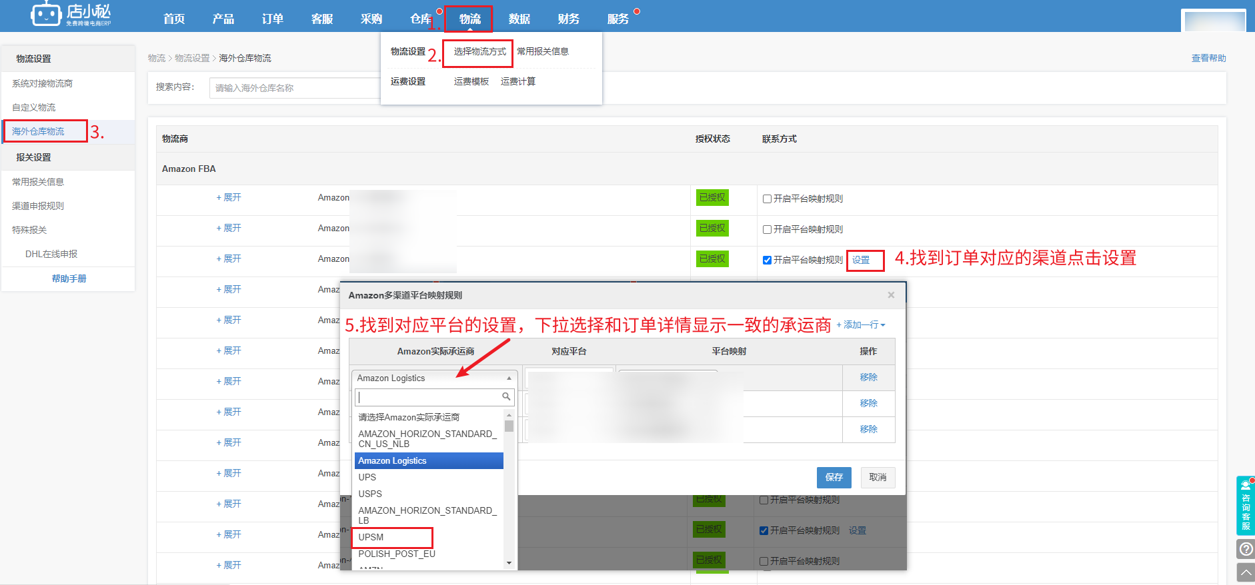This screenshot has width=1255, height=585.
Task: Open the 服务 menu
Action: 618,19
